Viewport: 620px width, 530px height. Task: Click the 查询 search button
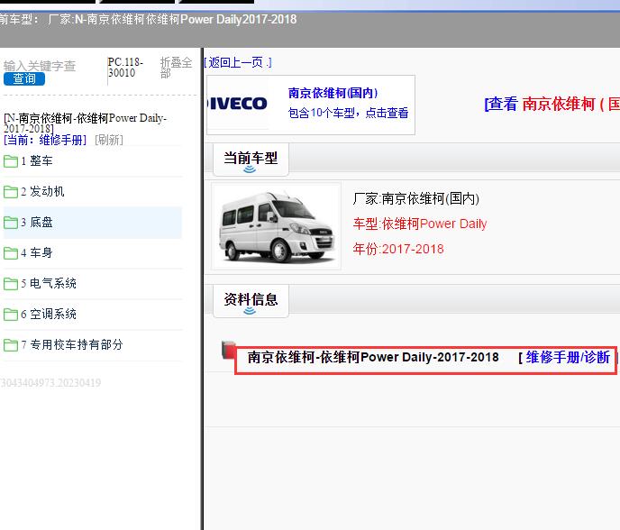coord(24,78)
